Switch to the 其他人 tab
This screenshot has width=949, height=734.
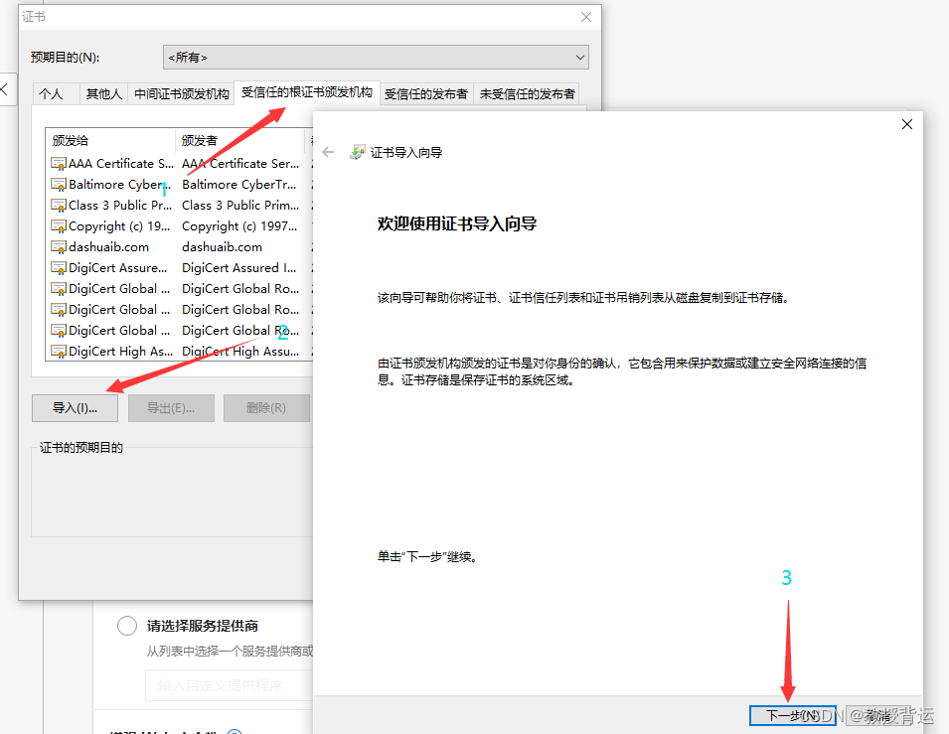point(104,93)
